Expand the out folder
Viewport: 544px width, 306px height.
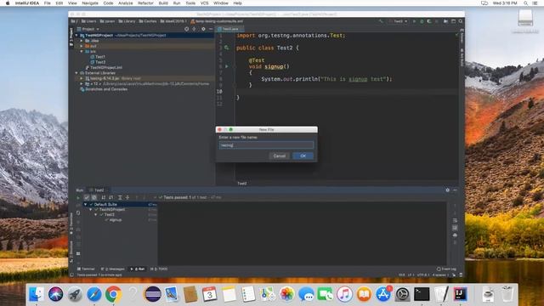click(x=82, y=46)
